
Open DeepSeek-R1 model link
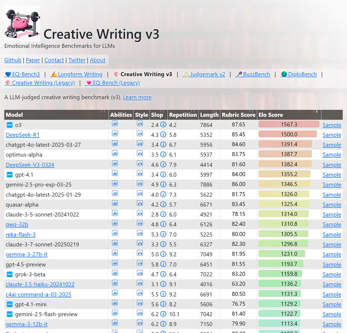click(23, 135)
